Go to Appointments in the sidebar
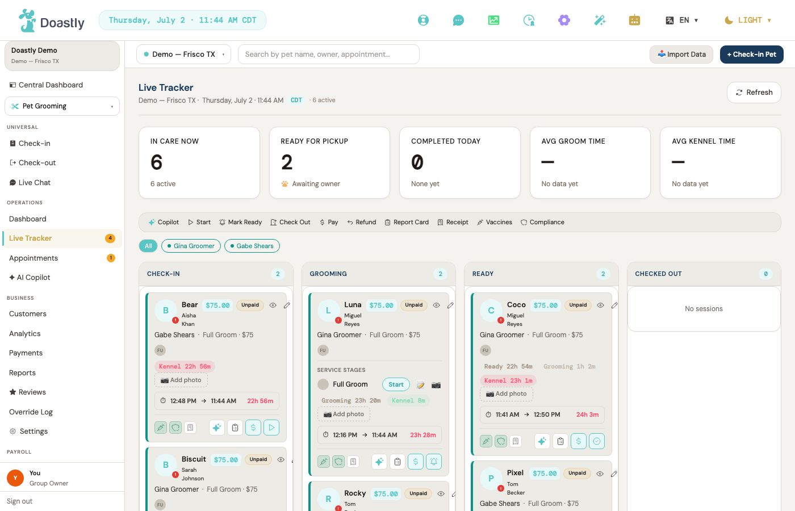795x511 pixels. point(62,258)
